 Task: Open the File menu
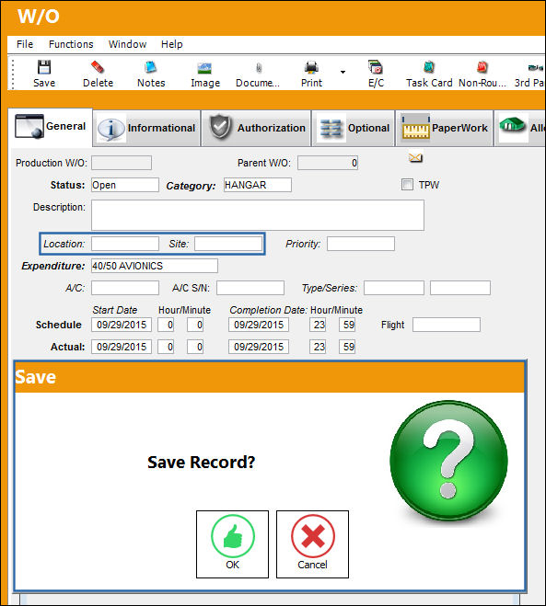click(x=25, y=44)
